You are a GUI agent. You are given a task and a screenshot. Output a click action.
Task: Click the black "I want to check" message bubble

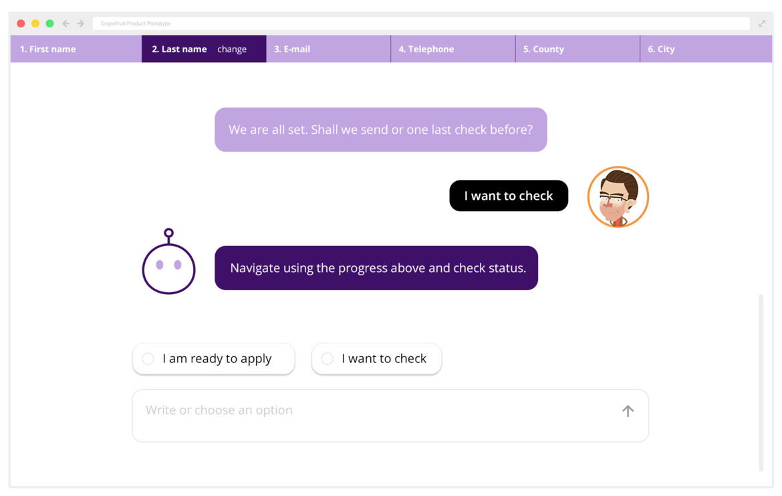pos(509,196)
